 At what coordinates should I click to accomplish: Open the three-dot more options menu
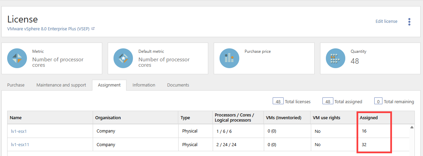(409, 22)
